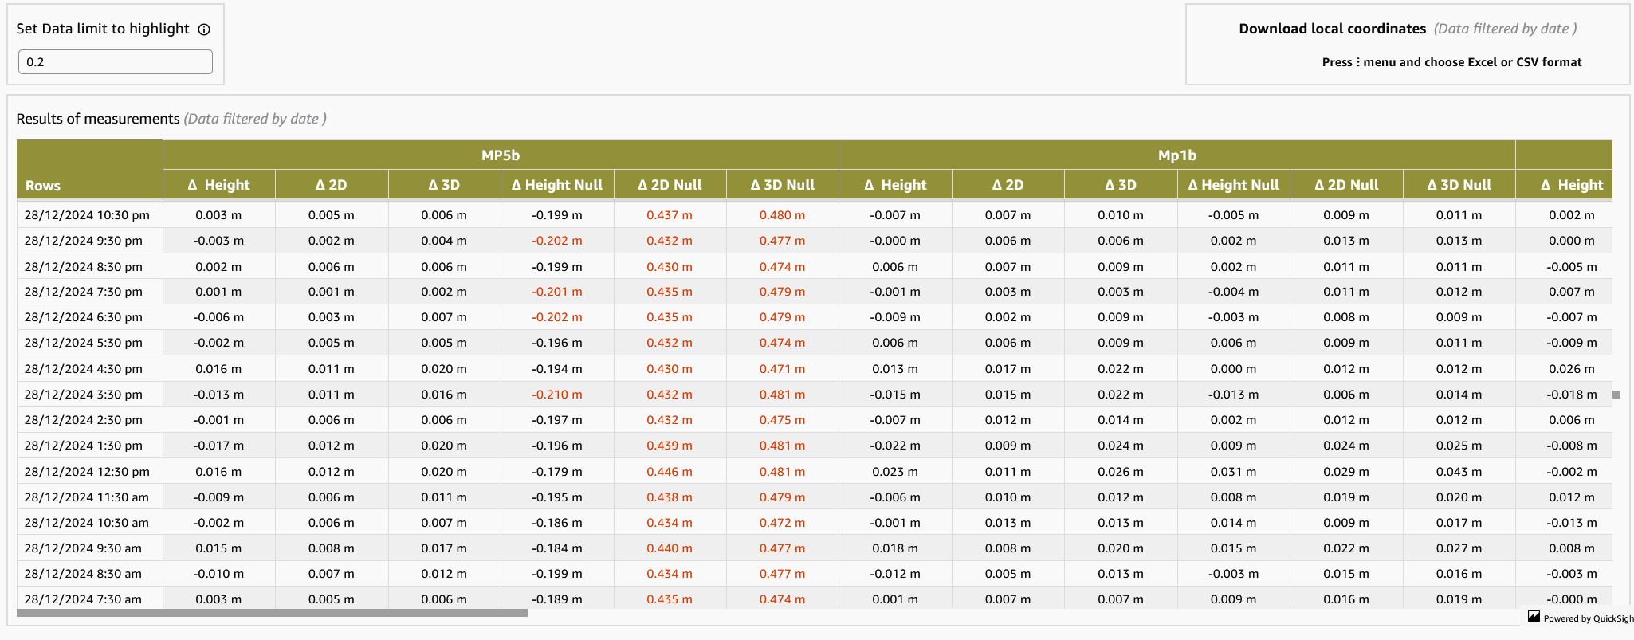Click the Results of measurements table title
Image resolution: width=1634 pixels, height=640 pixels.
click(98, 119)
